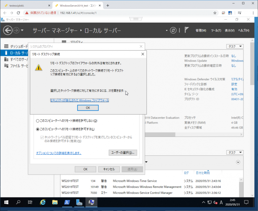Click OK in the リモート デスクトップ接続 dialog
Screen dimensions: 258x211
click(88, 108)
